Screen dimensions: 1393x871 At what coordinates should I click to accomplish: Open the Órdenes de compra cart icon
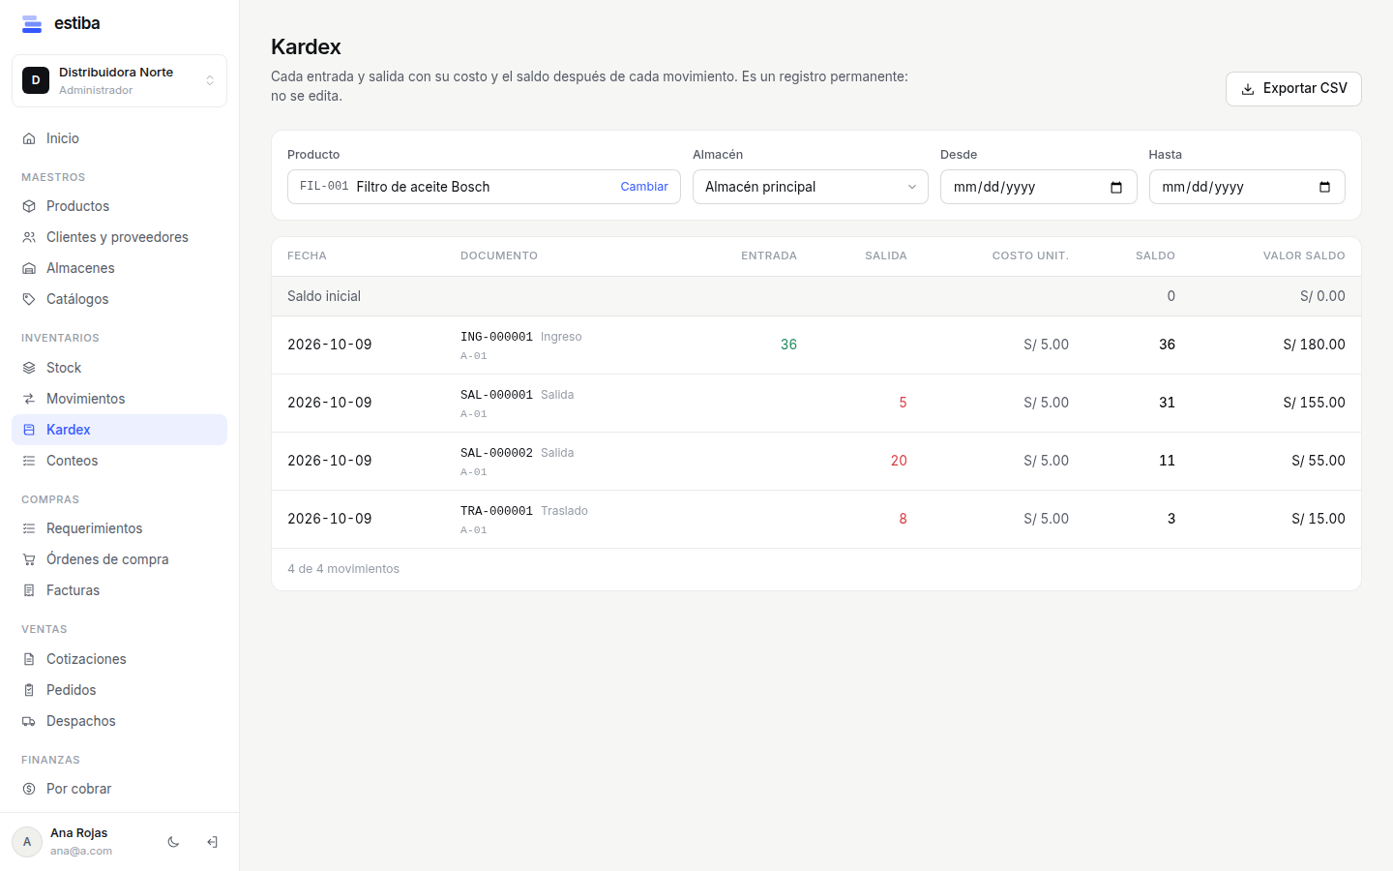29,559
